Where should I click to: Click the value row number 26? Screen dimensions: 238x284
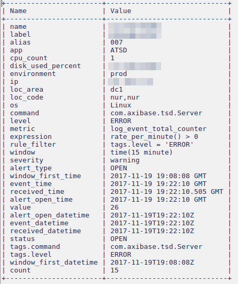115,207
